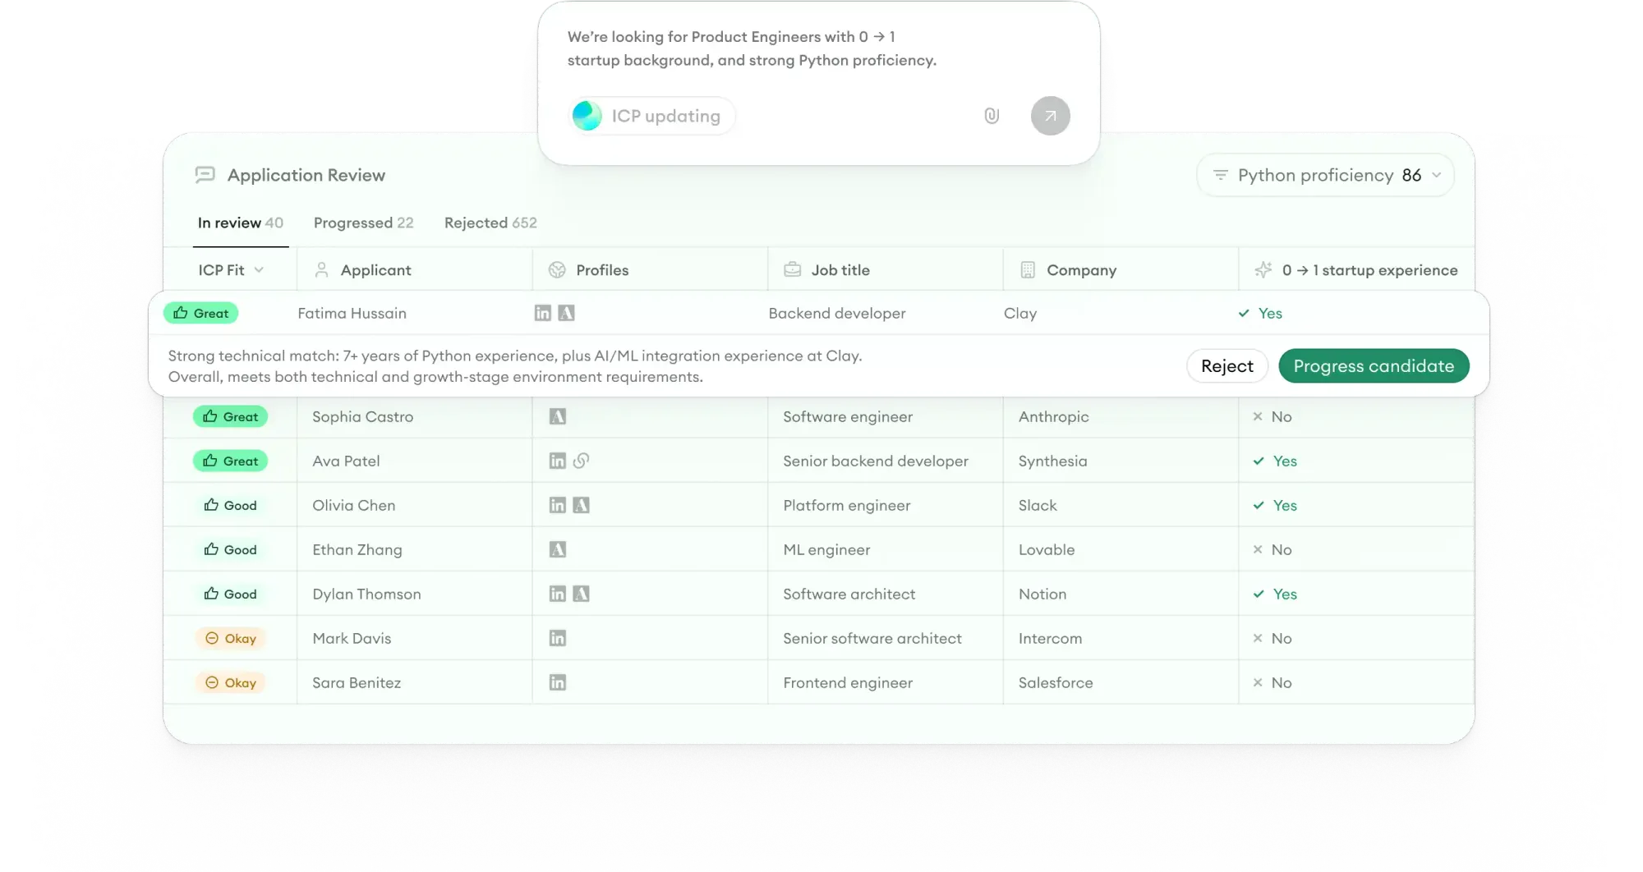Click the Frontend engineer job title
This screenshot has width=1643, height=872.
[848, 682]
